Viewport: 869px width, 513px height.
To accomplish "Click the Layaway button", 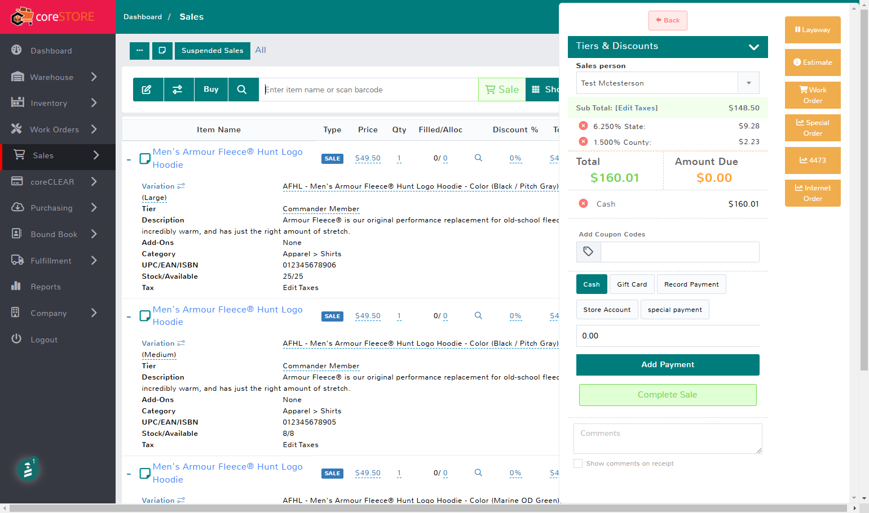I will pos(813,30).
